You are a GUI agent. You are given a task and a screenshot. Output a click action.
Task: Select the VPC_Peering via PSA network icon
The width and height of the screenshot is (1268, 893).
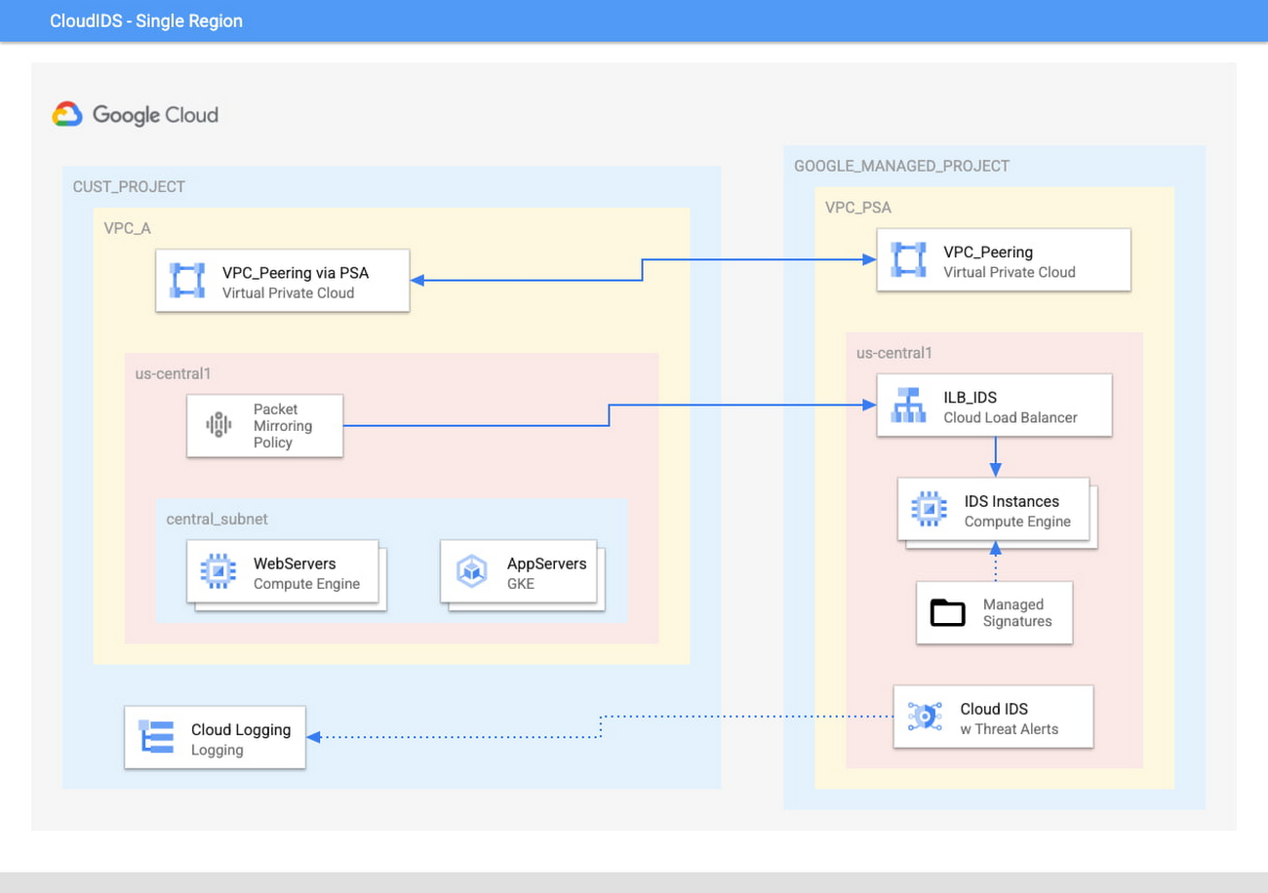pyautogui.click(x=187, y=281)
